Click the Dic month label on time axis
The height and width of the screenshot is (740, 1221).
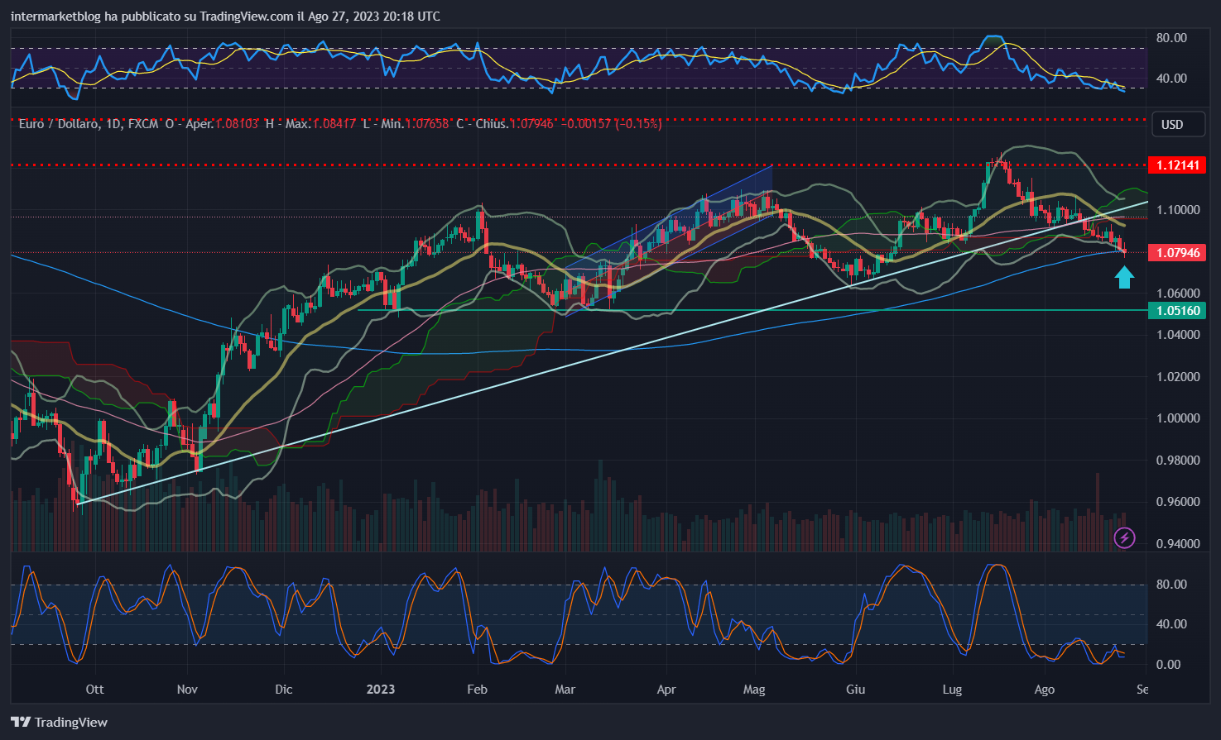coord(284,689)
